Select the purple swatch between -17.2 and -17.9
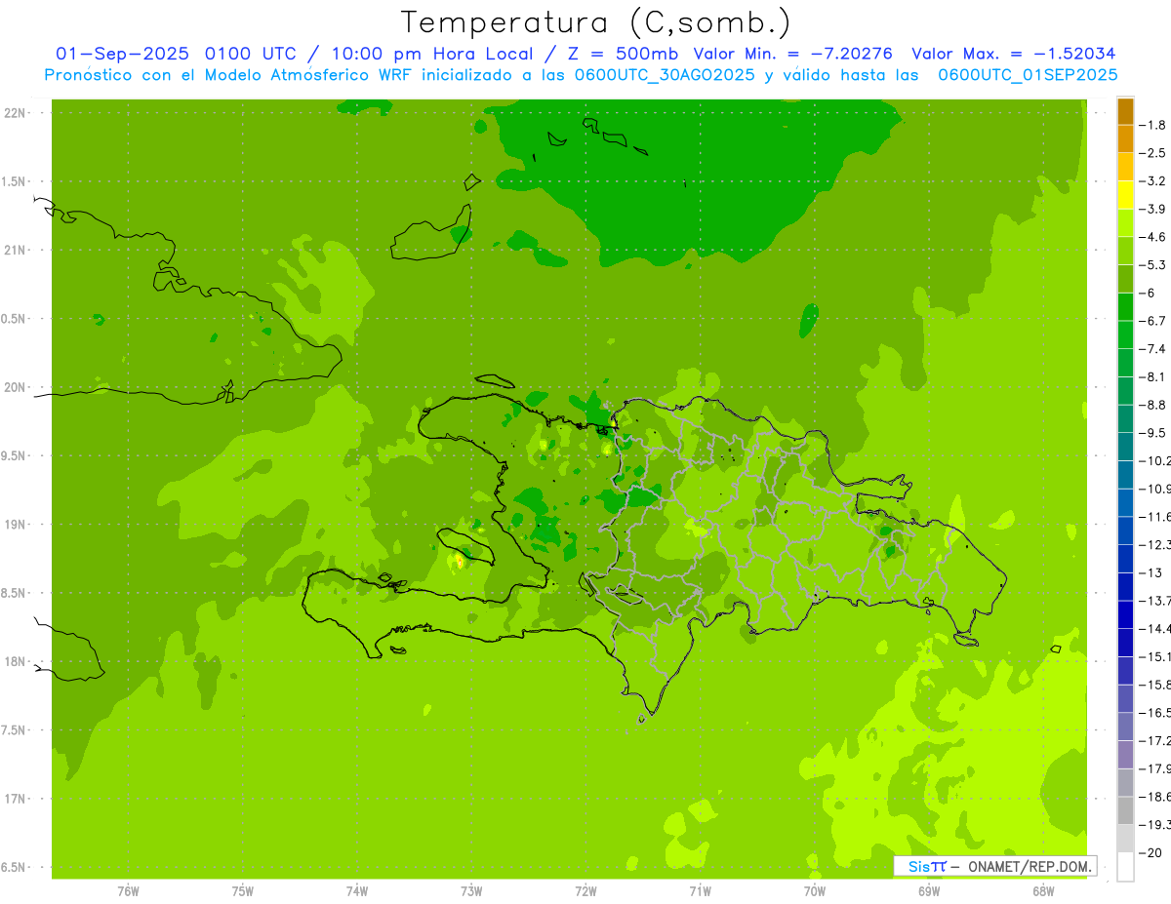The width and height of the screenshot is (1171, 904). tap(1125, 755)
